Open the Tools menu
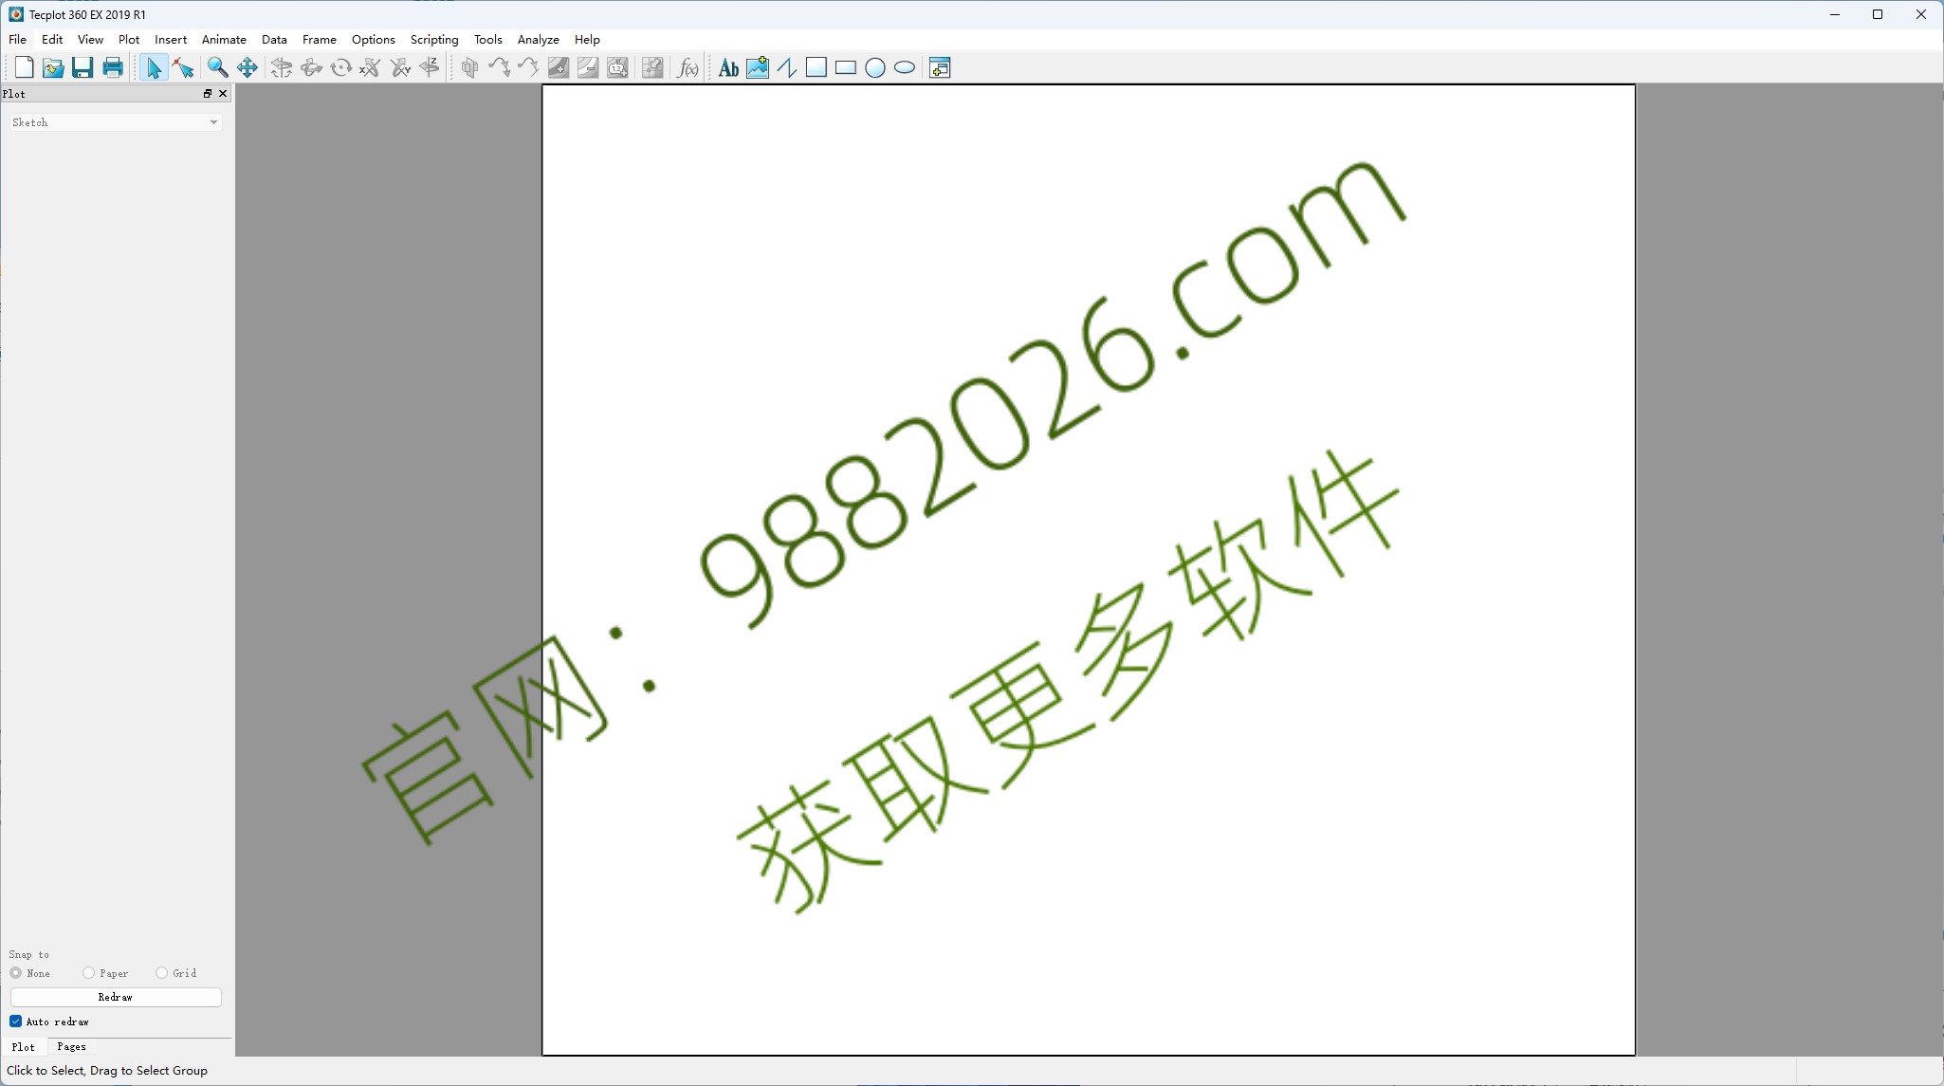 pos(488,39)
